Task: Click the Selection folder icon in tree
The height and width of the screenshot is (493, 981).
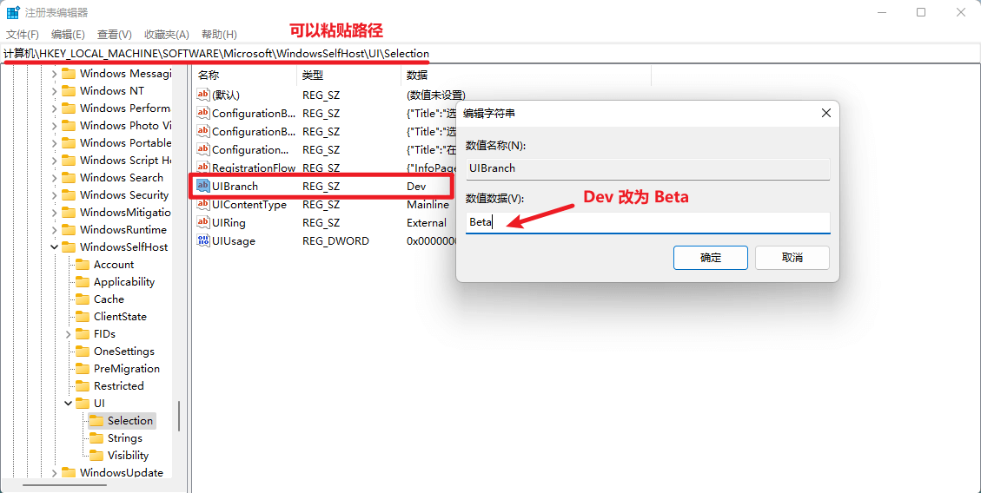Action: coord(96,421)
